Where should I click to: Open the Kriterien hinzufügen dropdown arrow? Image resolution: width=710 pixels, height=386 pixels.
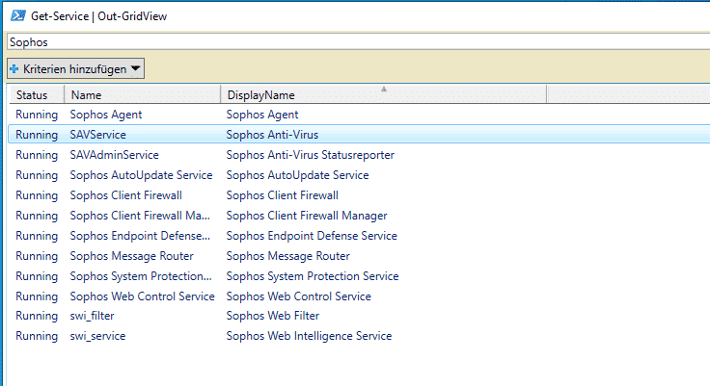click(135, 68)
